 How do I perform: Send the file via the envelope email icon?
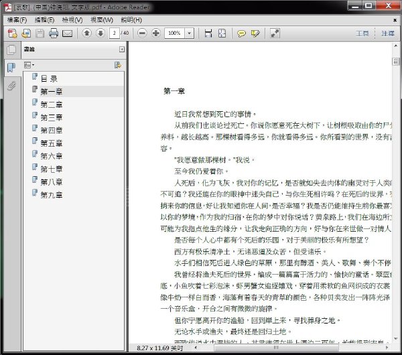point(68,33)
